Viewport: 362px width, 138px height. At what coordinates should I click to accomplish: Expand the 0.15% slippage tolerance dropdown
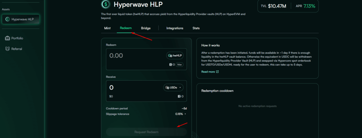pos(181,114)
